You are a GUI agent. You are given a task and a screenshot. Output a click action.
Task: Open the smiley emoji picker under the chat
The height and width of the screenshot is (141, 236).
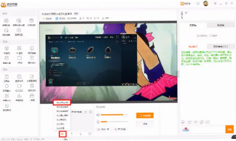183,122
